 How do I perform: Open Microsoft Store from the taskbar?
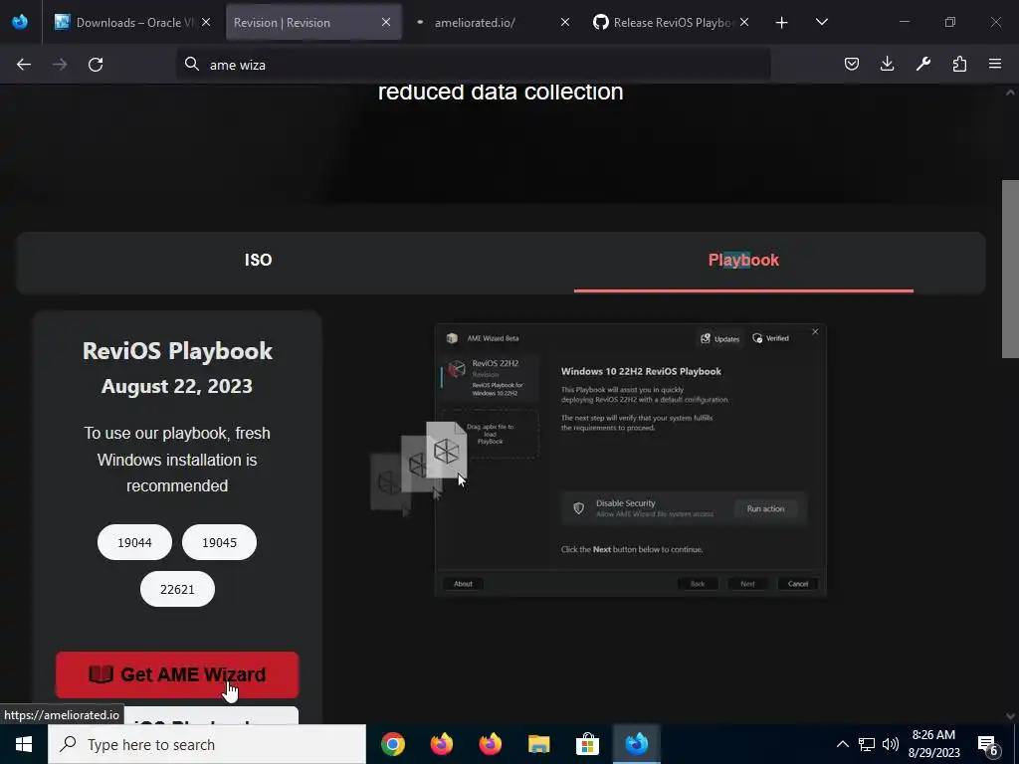tap(587, 744)
